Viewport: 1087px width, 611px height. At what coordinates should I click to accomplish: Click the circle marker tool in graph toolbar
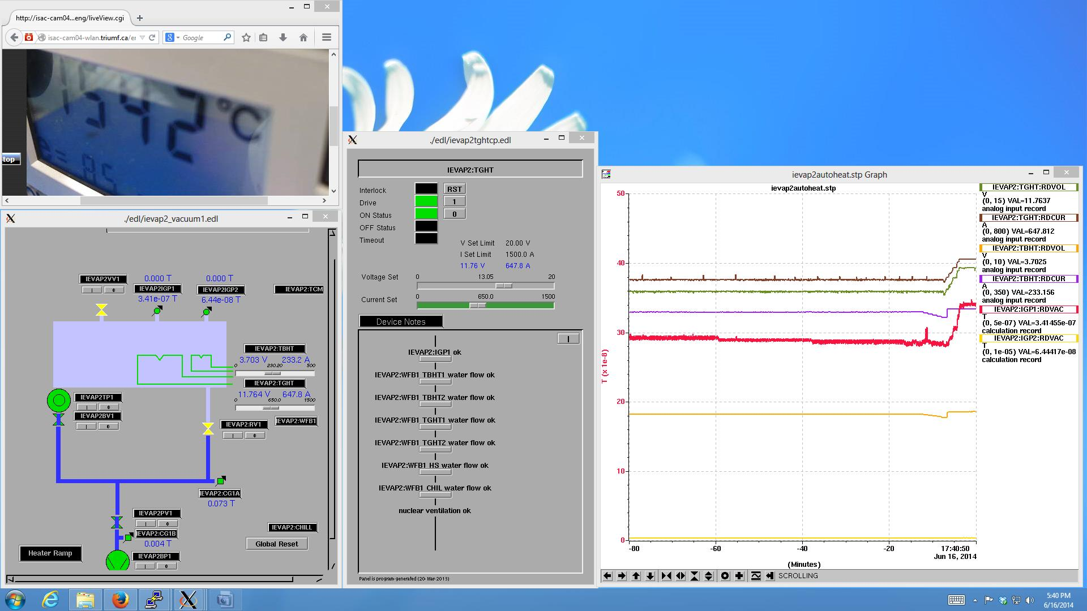725,576
